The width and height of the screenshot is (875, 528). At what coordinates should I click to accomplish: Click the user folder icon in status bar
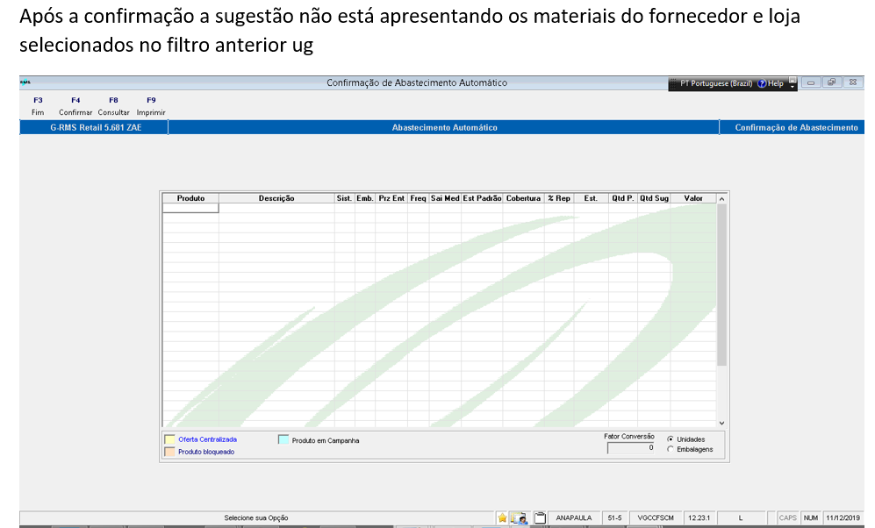(519, 518)
